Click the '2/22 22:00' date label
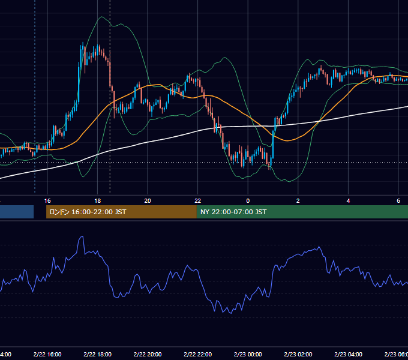 pos(198,354)
